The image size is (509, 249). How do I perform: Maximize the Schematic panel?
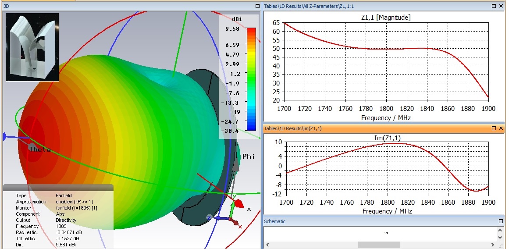click(501, 221)
